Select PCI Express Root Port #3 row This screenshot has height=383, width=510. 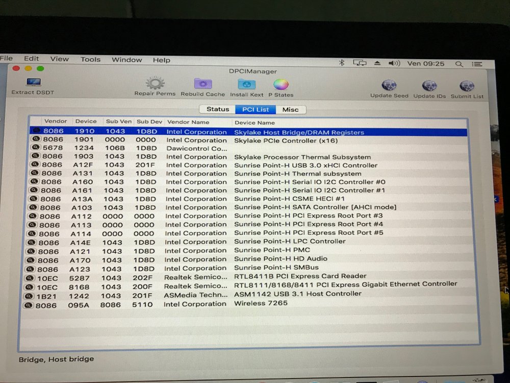[248, 216]
